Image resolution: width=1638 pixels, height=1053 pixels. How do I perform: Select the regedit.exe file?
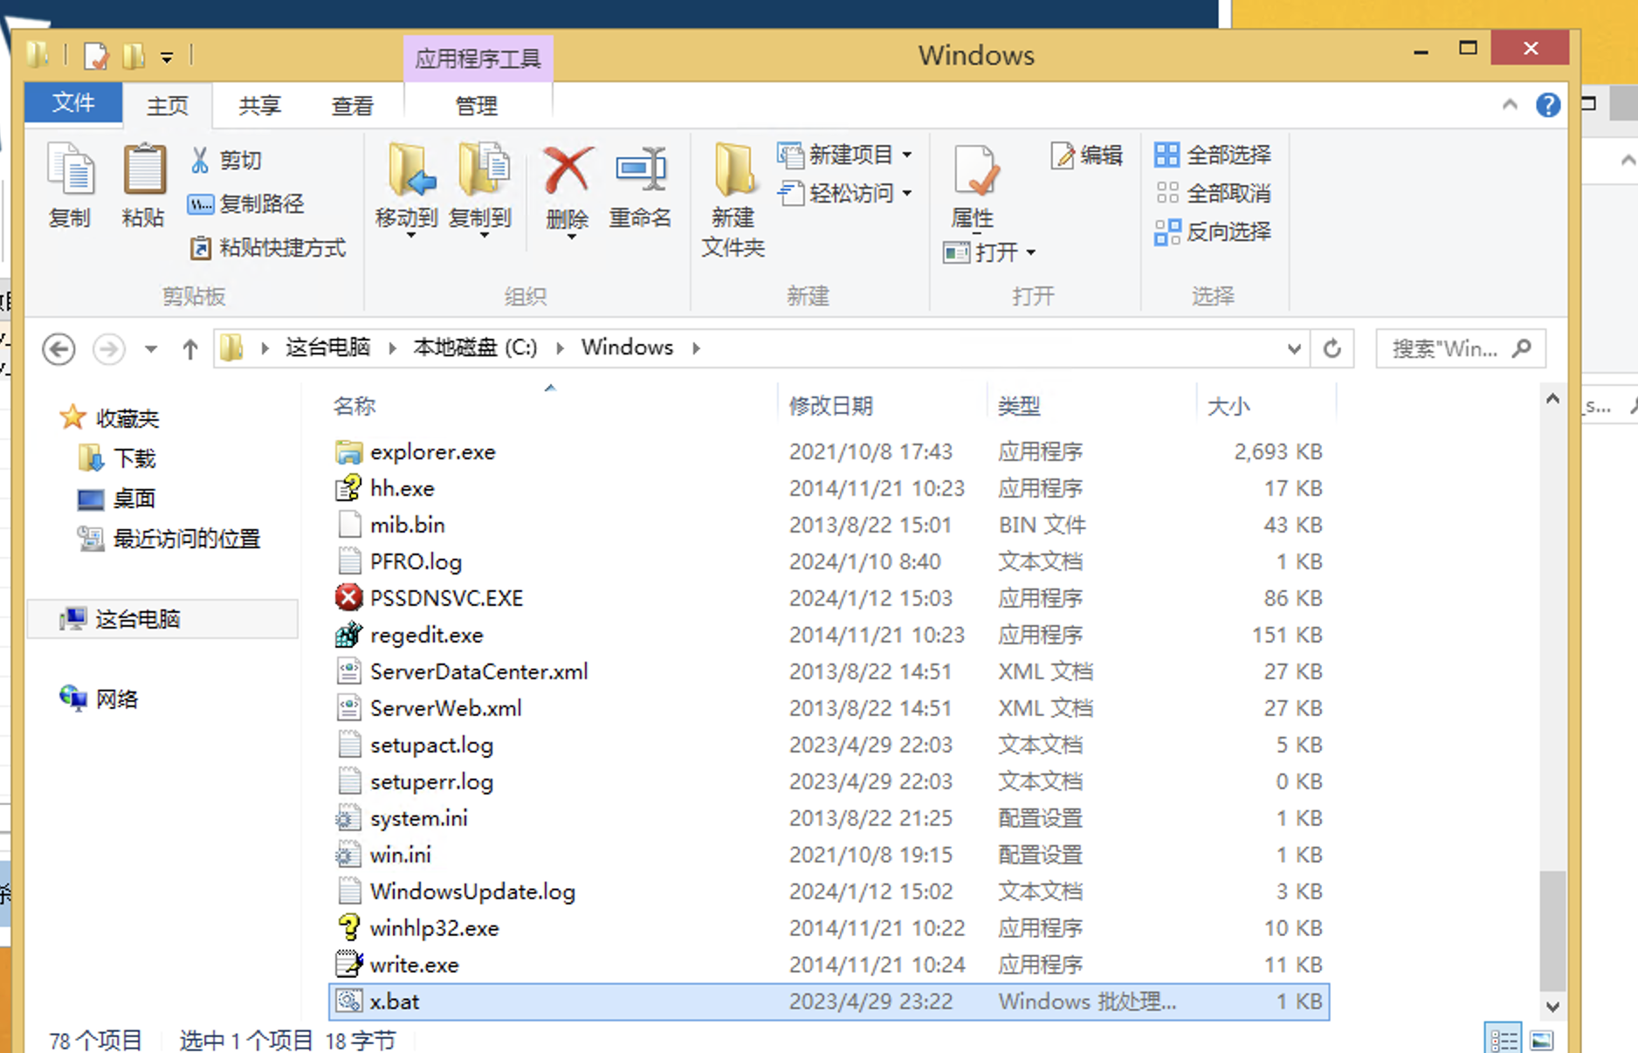coord(427,635)
